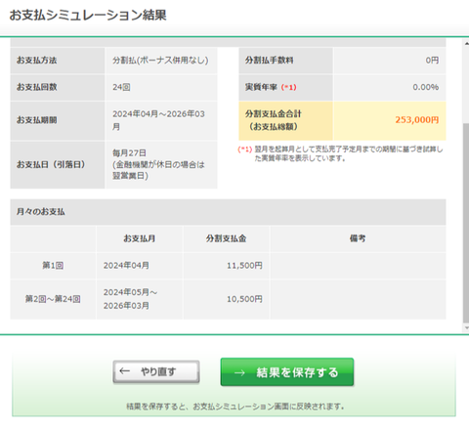Click the 分割払(ボーナス併用なし) value
Image resolution: width=469 pixels, height=428 pixels.
click(x=160, y=61)
